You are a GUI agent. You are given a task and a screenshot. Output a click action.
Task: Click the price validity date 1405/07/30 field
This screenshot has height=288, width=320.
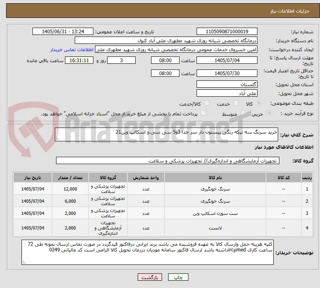click(x=227, y=73)
